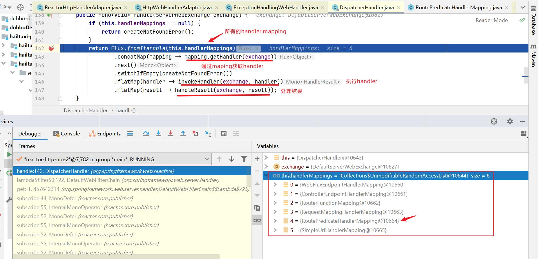
Task: Select the next frame down arrow
Action: (x=231, y=159)
